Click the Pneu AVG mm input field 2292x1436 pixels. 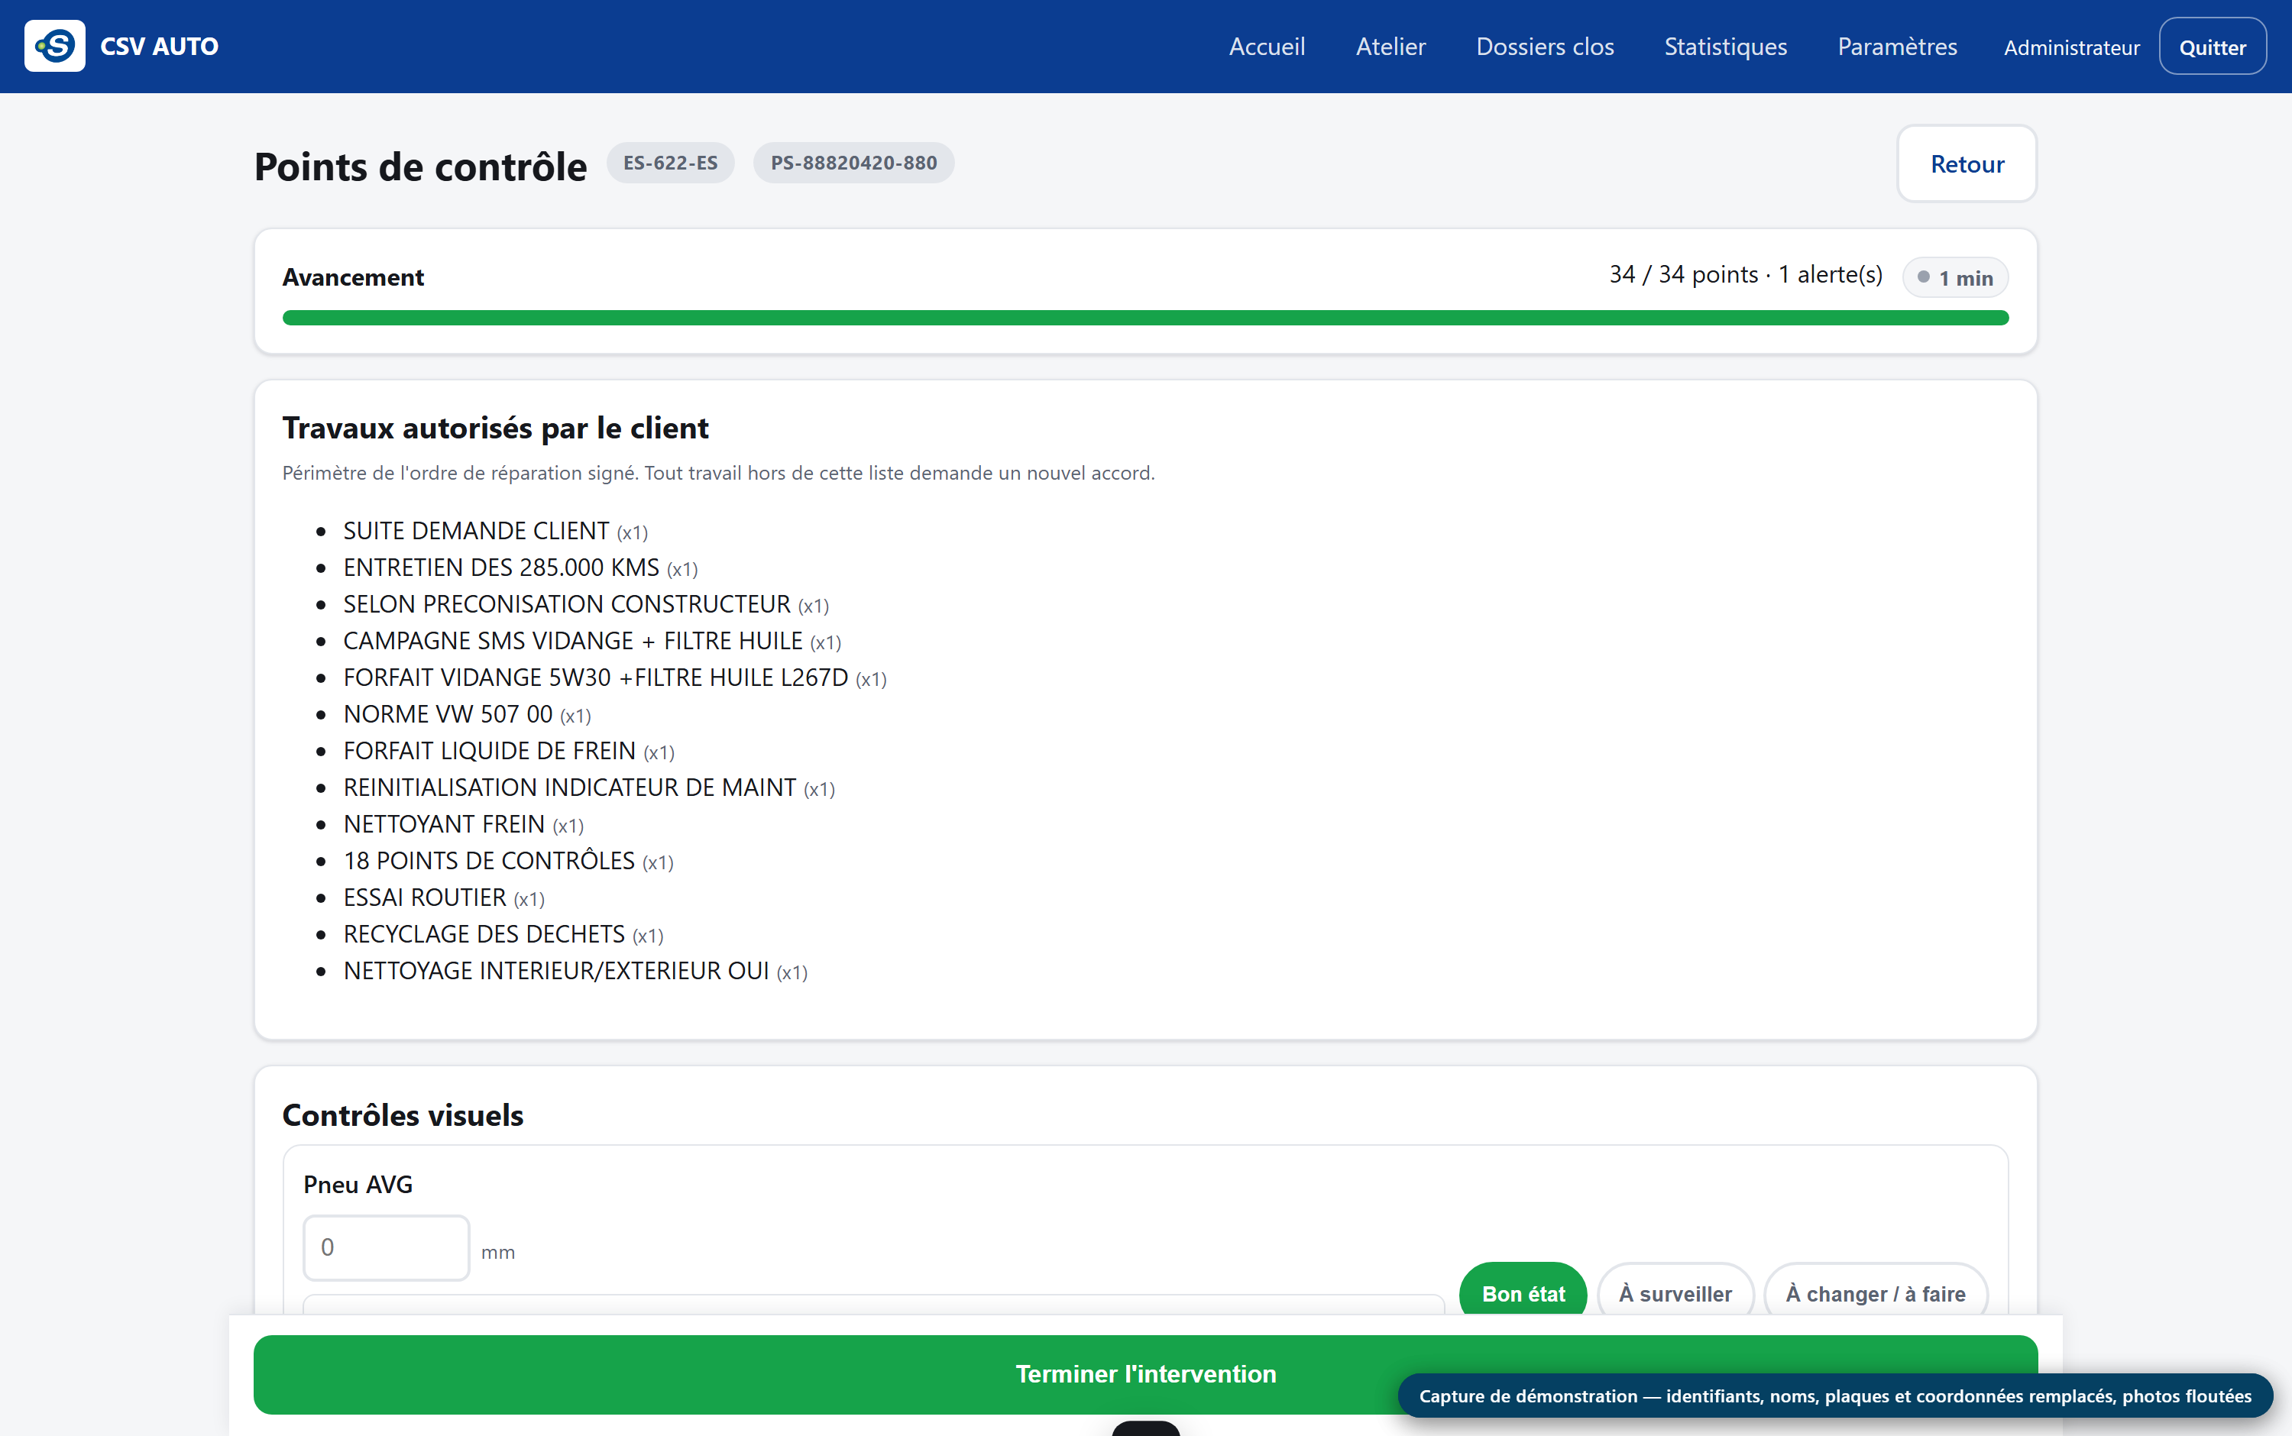pyautogui.click(x=386, y=1247)
